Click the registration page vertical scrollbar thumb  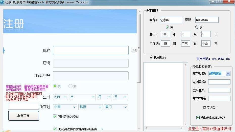coord(139,48)
